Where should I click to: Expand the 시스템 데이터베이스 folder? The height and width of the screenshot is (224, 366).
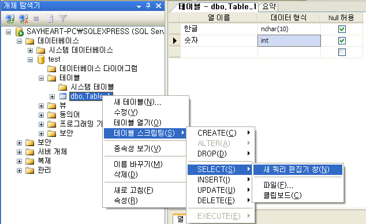click(x=31, y=50)
